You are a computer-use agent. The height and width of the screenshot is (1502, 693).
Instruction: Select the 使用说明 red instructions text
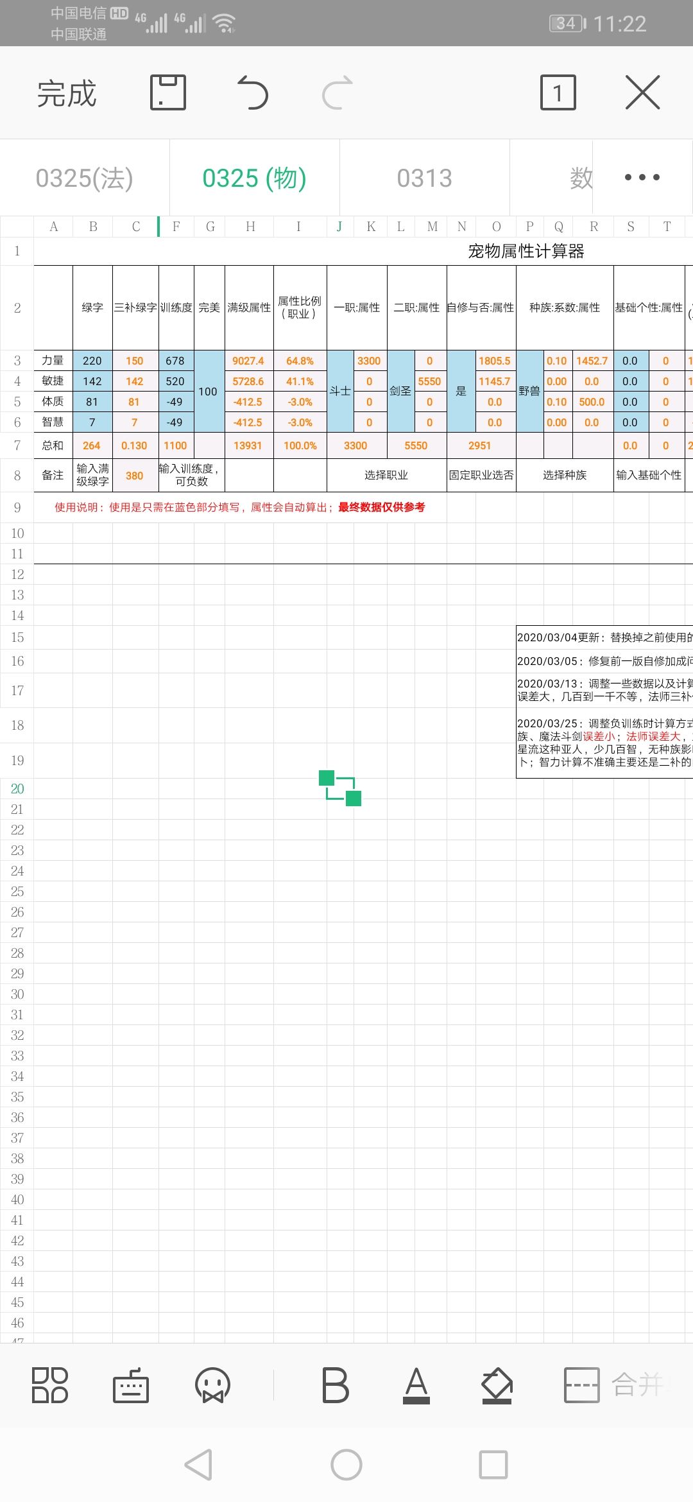[239, 507]
